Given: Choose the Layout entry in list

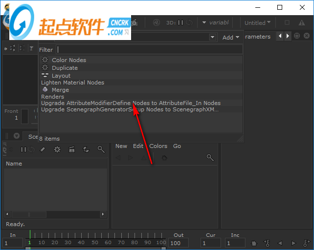Looking at the screenshot, I should [x=61, y=76].
